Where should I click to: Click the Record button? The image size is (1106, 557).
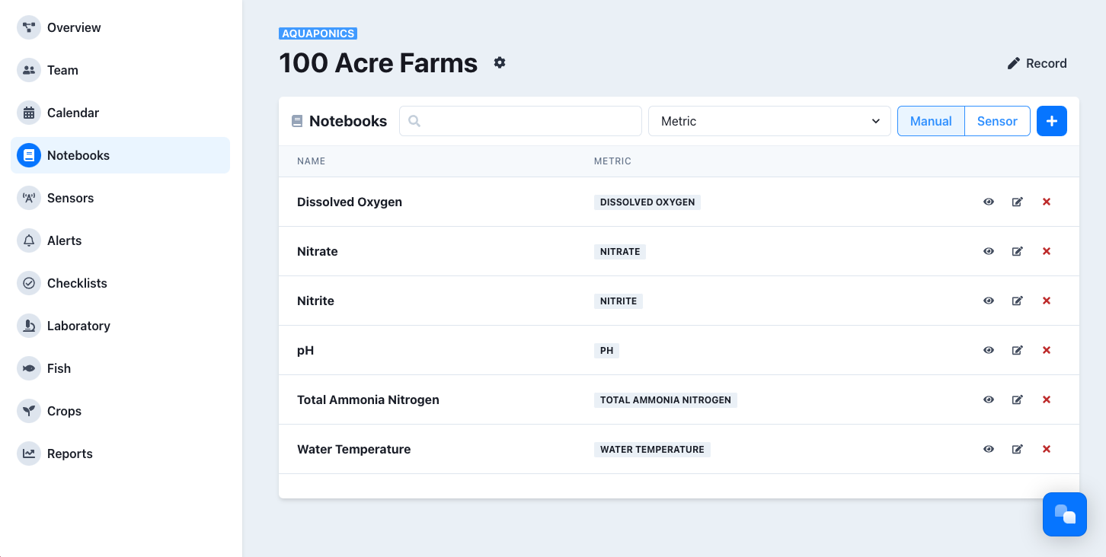(x=1037, y=63)
